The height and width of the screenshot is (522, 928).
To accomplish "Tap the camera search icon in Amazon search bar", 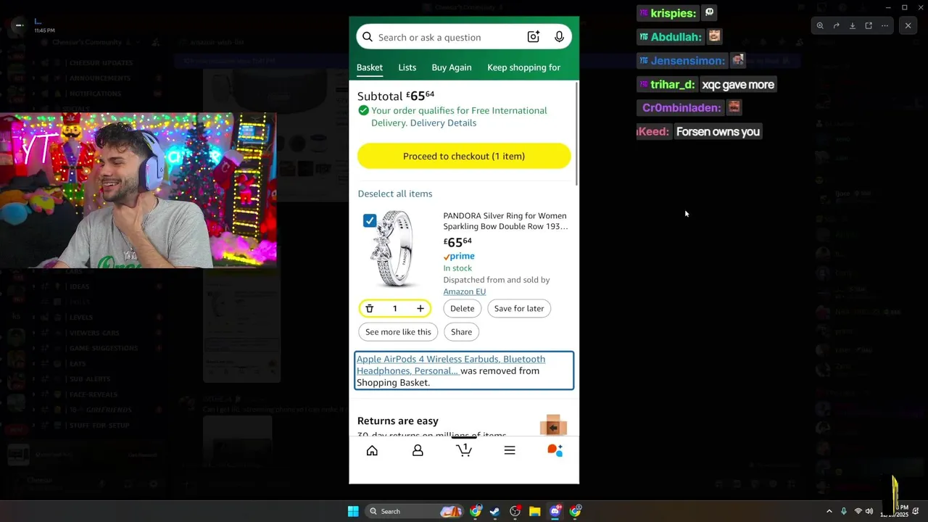I will tap(534, 37).
